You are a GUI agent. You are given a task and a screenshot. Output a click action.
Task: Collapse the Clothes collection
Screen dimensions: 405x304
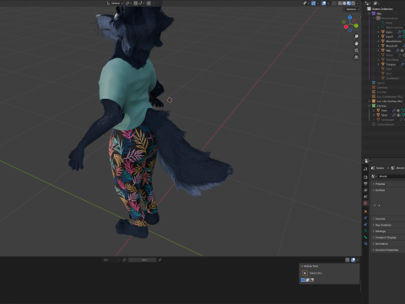[370, 106]
